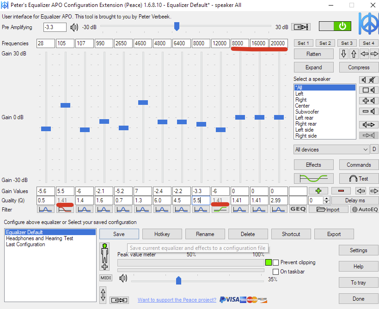The width and height of the screenshot is (379, 309).
Task: Click the MIDI button
Action: pos(106,278)
